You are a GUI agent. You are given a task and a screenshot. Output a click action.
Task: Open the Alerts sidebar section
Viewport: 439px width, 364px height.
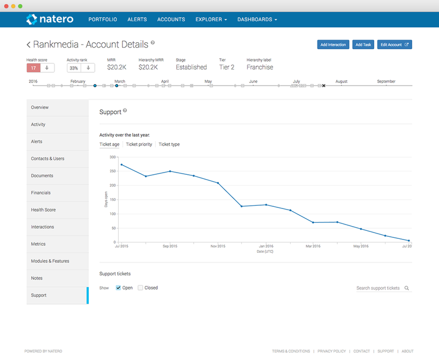[58, 142]
